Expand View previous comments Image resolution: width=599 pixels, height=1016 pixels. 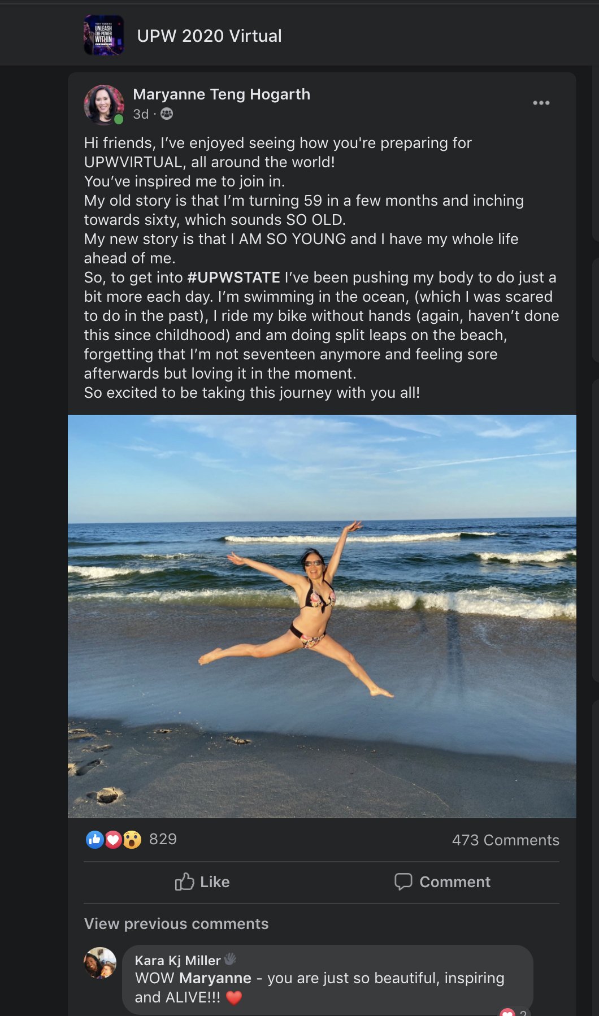[176, 923]
